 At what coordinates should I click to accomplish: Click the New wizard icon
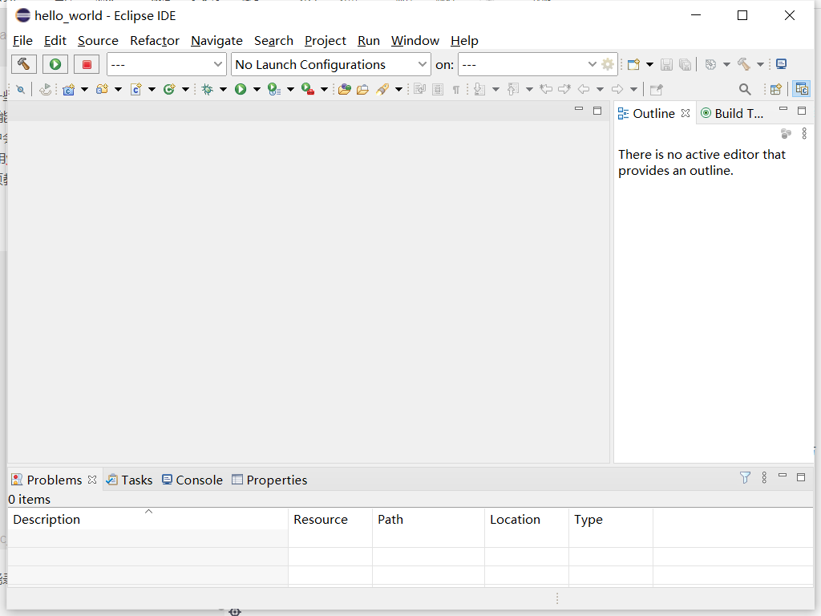click(x=633, y=64)
